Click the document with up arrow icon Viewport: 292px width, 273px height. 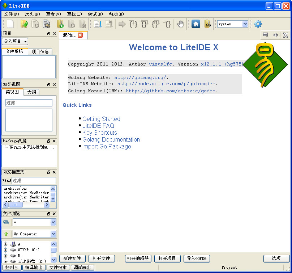pos(109,24)
